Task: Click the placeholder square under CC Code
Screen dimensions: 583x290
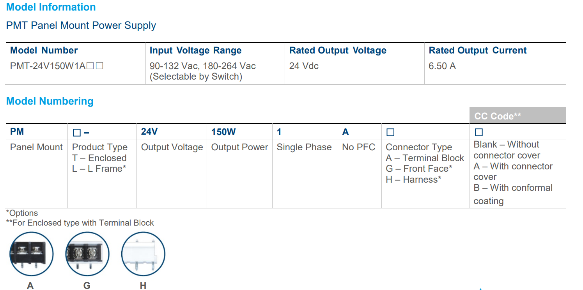Action: click(478, 133)
